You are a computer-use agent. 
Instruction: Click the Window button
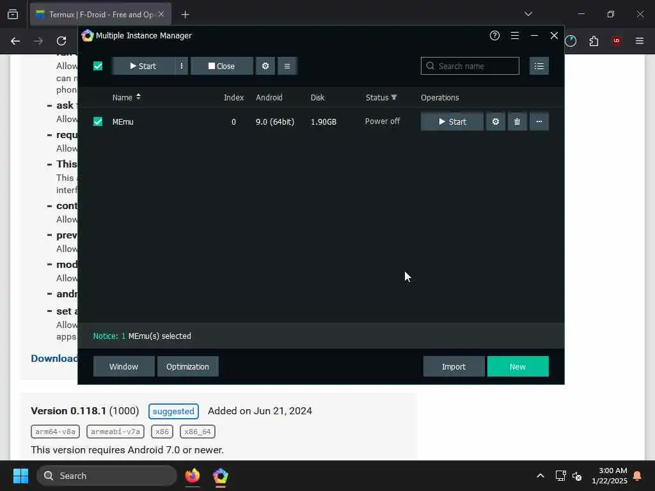tap(123, 366)
